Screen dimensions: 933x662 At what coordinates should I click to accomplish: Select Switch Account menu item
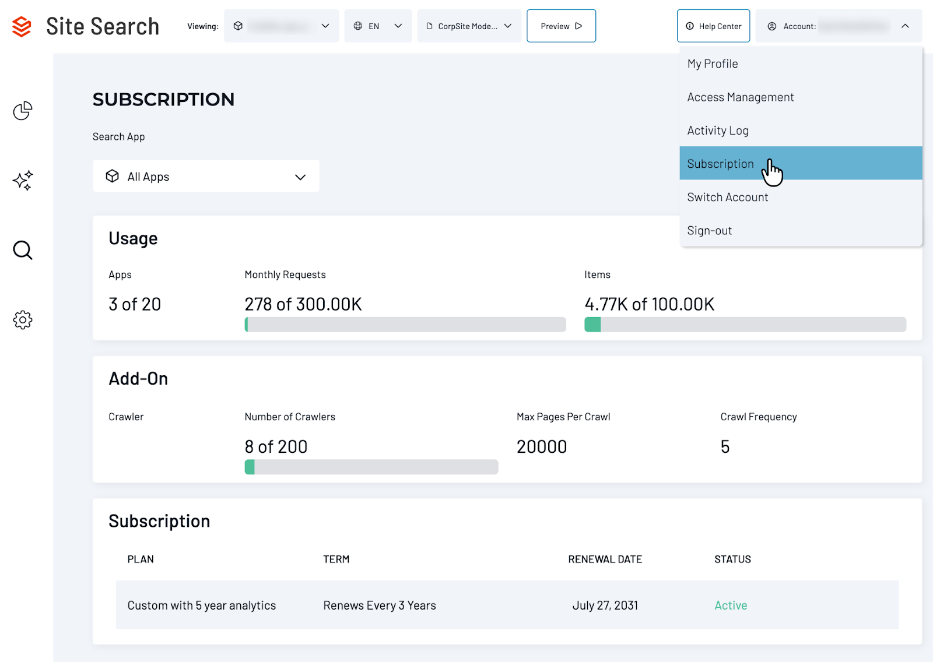point(801,197)
